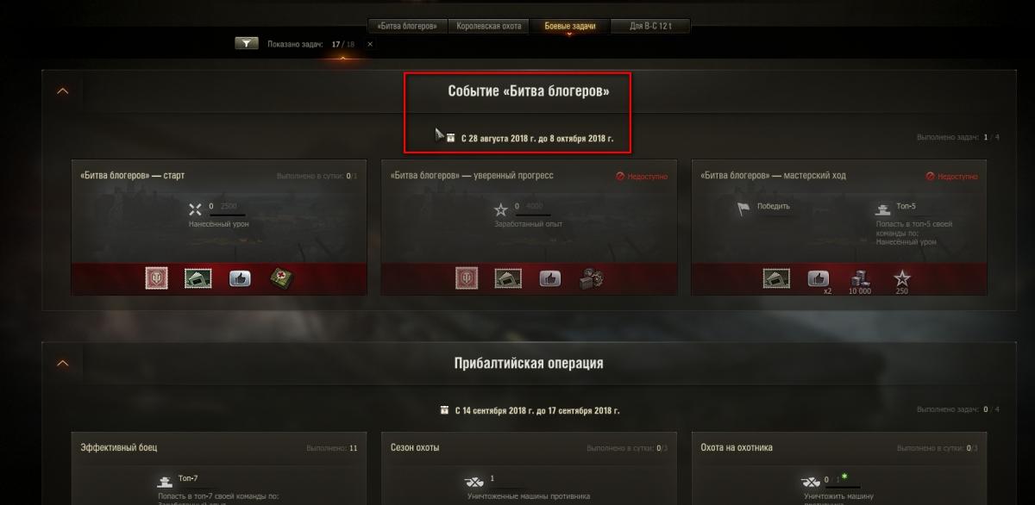Switch to the Королевская охота tab
The height and width of the screenshot is (505, 1035).
pos(489,26)
